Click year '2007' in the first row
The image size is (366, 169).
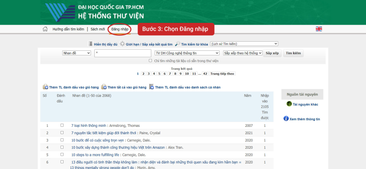[x=249, y=125]
